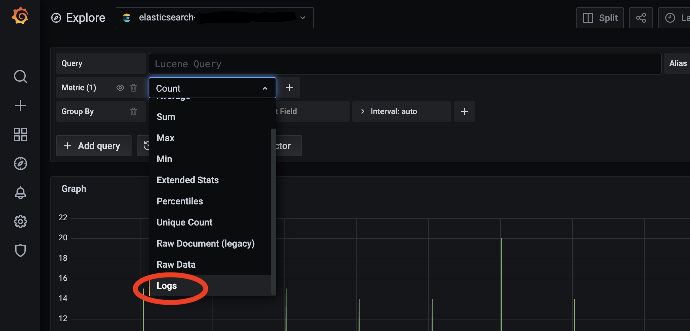The height and width of the screenshot is (331, 690).
Task: Open the elasticsearch data source picker
Action: (215, 18)
